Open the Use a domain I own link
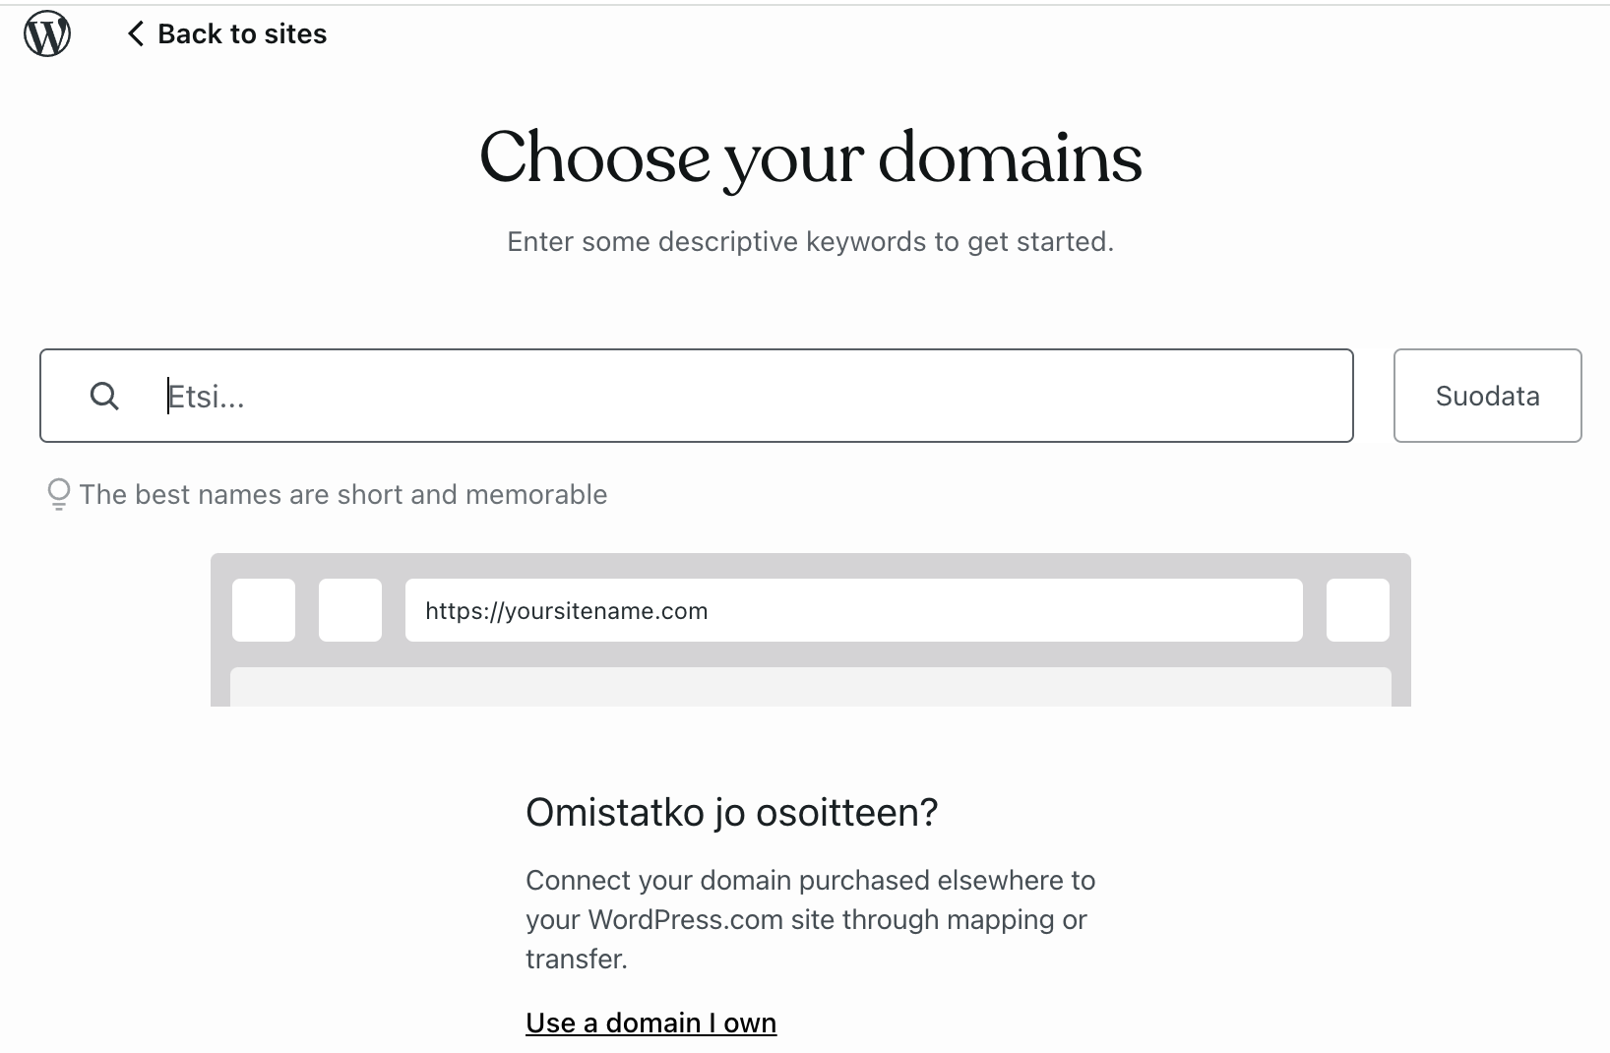 tap(650, 1022)
